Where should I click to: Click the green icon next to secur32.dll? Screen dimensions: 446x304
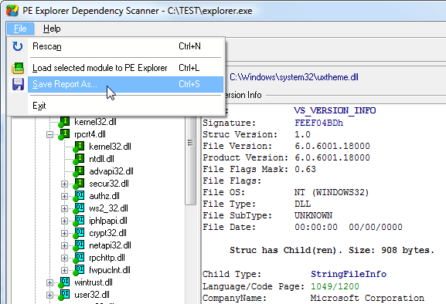[x=79, y=184]
